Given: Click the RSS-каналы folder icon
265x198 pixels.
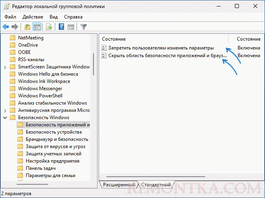Looking at the screenshot, I should (12, 60).
